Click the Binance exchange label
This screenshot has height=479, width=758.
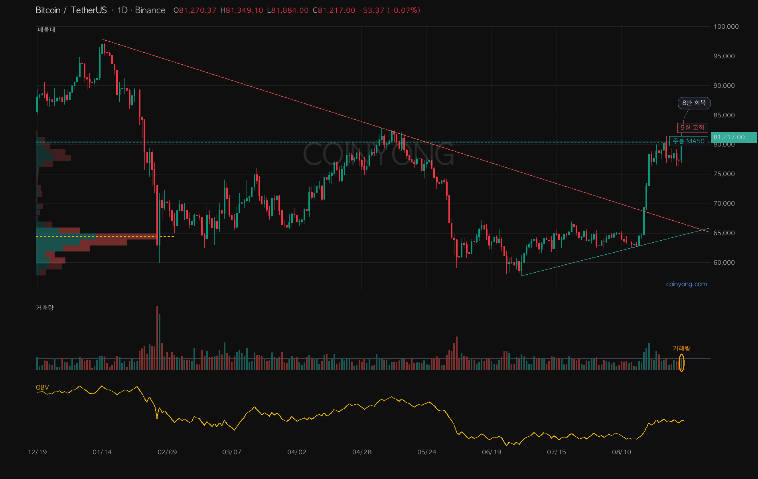(x=150, y=10)
